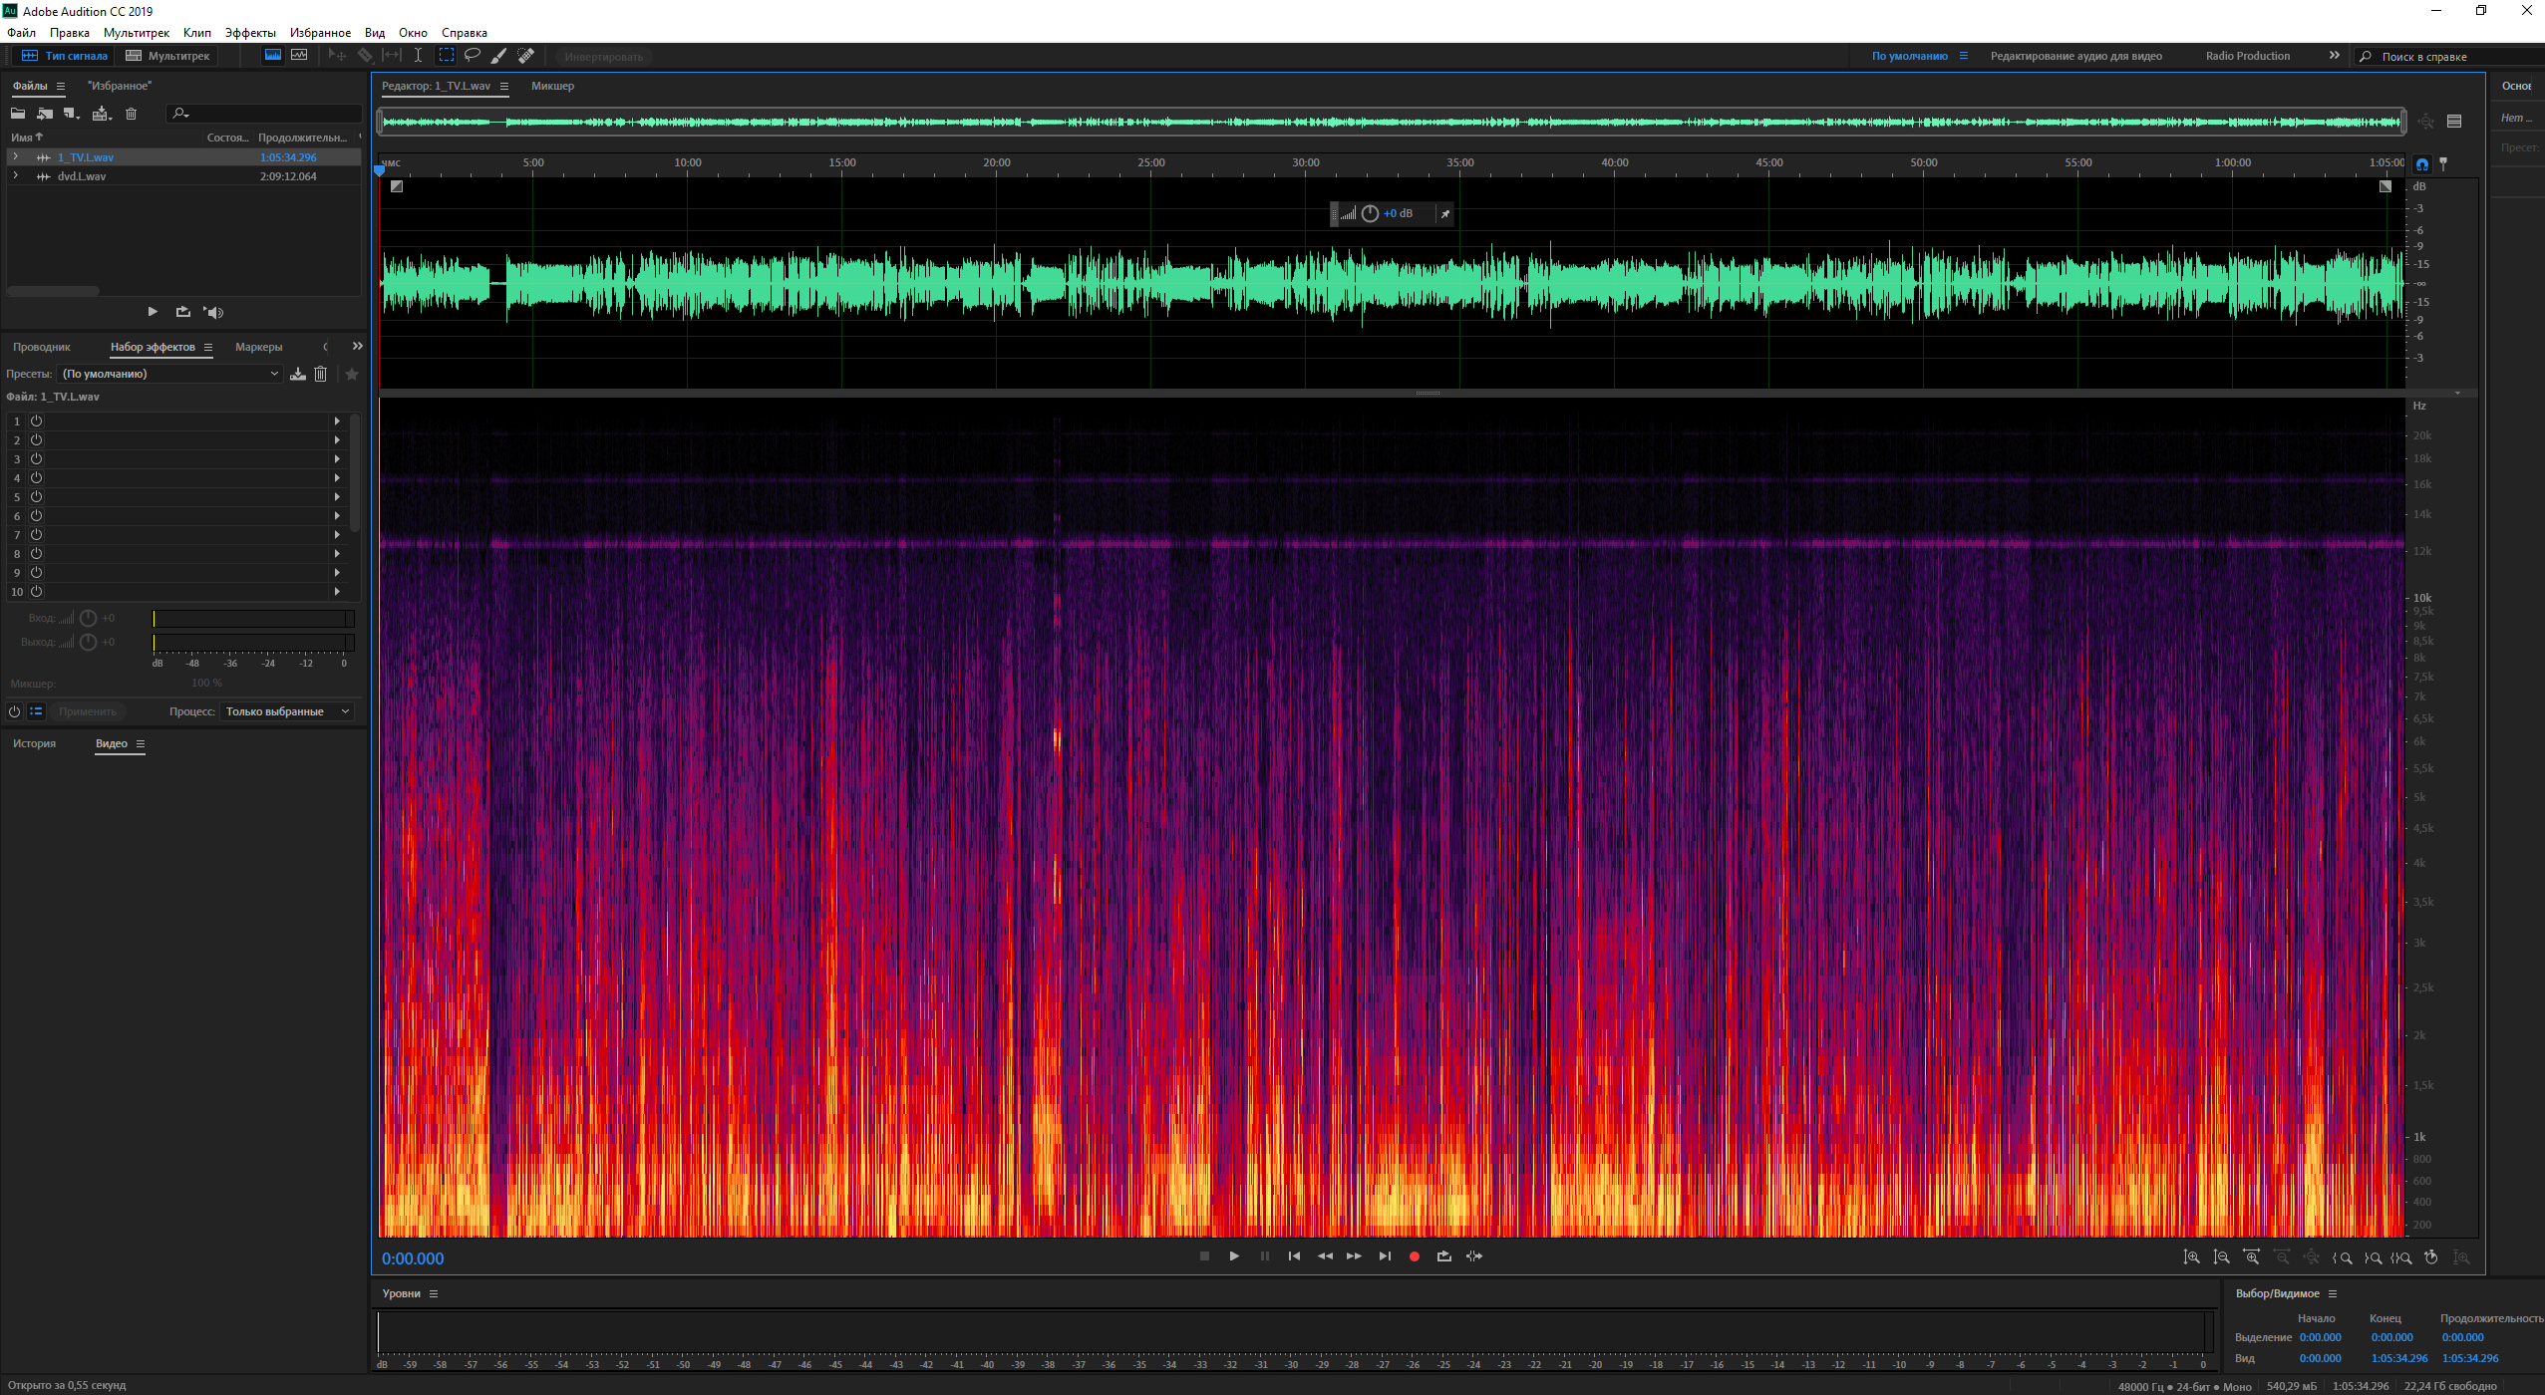Toggle the effects rack main power button
This screenshot has width=2545, height=1395.
[x=14, y=711]
